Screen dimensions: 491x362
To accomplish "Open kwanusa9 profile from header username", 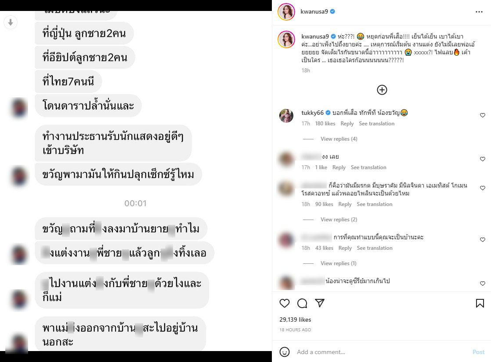I will pyautogui.click(x=314, y=11).
